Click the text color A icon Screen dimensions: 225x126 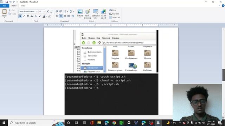pyautogui.click(x=44, y=16)
